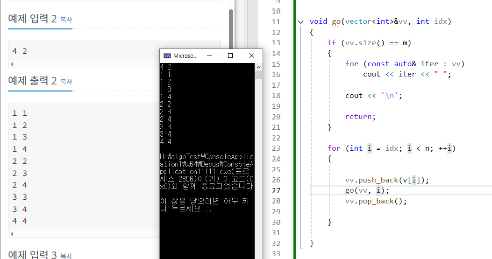Click the console vertical scrollbar thumb
Screen dimensions: 492x259
click(258, 75)
